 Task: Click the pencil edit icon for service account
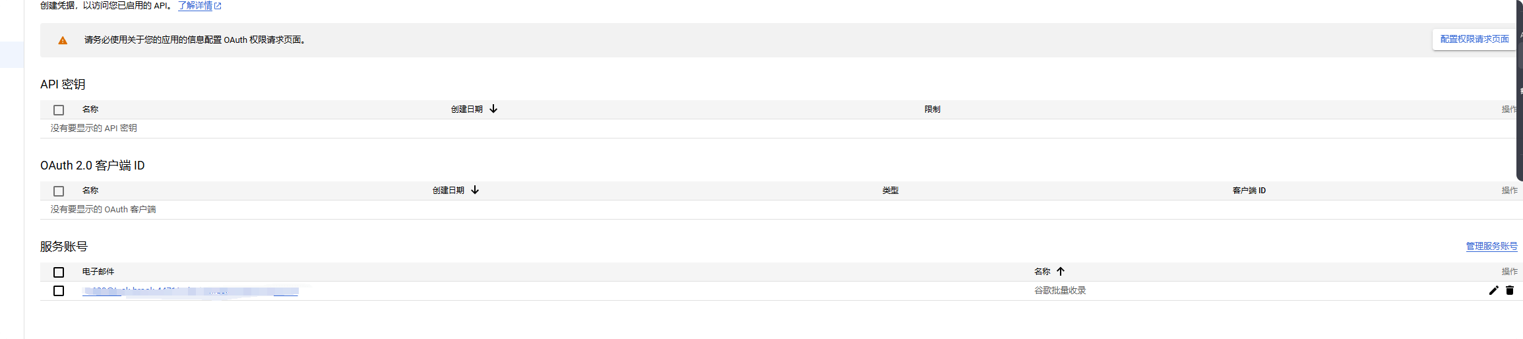(1493, 290)
